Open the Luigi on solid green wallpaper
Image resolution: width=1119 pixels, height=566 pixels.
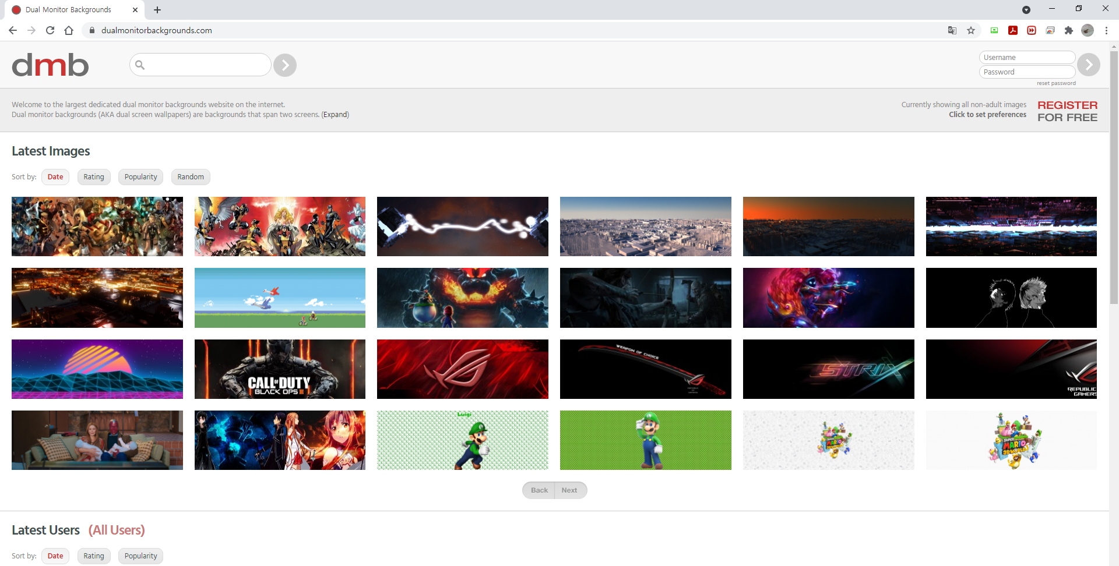pyautogui.click(x=646, y=440)
